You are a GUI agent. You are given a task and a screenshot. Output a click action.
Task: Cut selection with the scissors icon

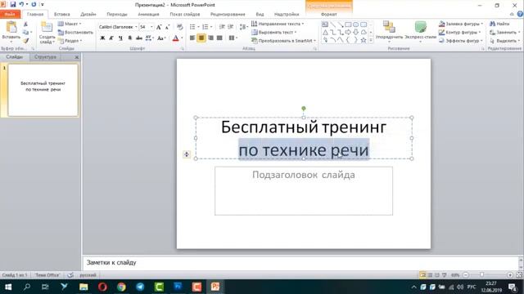[25, 24]
